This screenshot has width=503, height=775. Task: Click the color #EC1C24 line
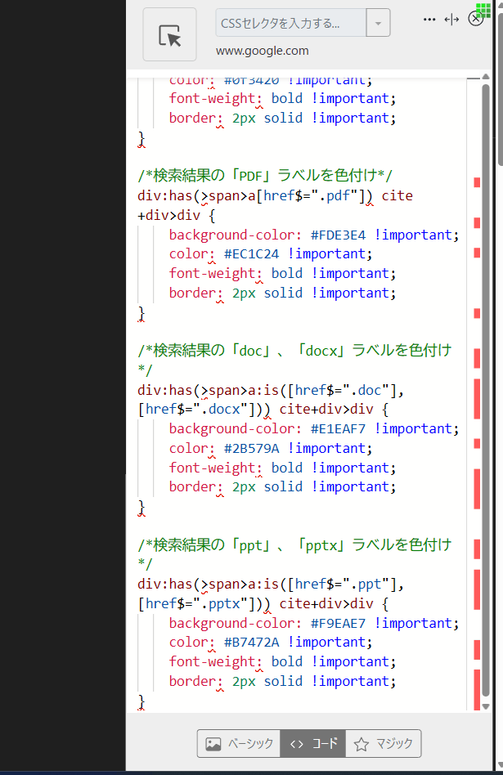pyautogui.click(x=271, y=254)
